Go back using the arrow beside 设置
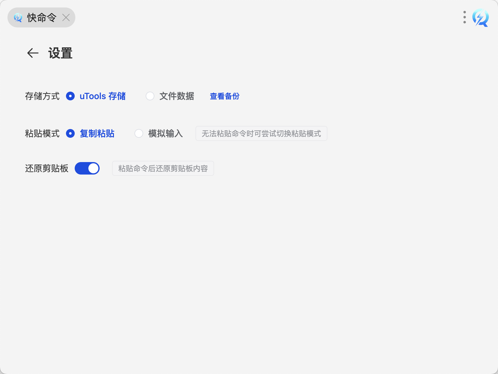498x374 pixels. coord(33,53)
